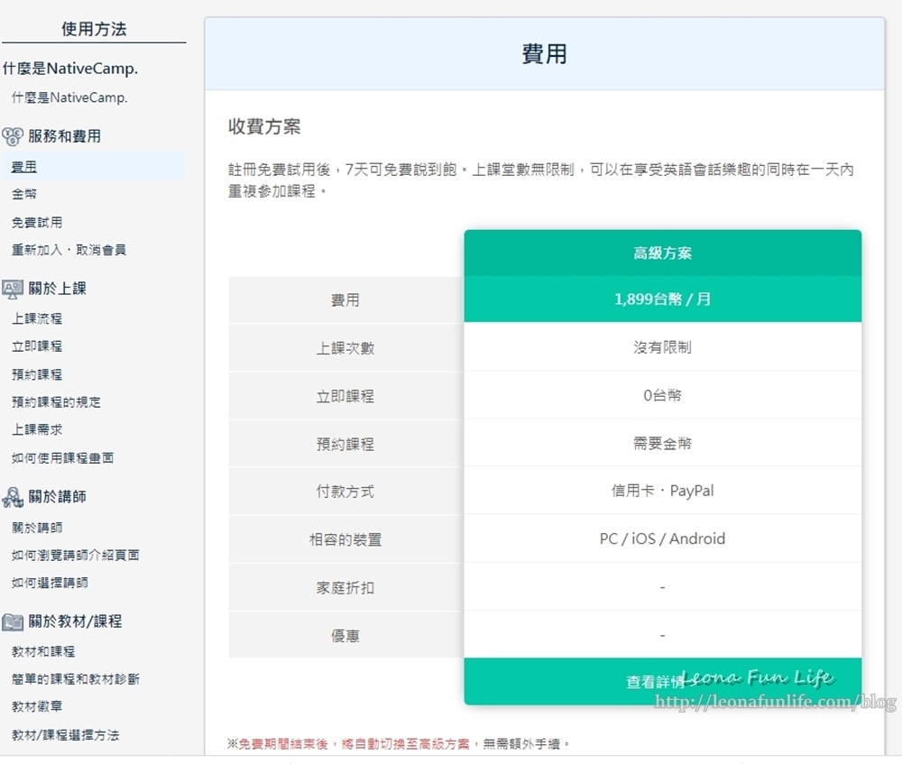902x764 pixels.
Task: Click the 高級方案 plan header
Action: point(662,253)
